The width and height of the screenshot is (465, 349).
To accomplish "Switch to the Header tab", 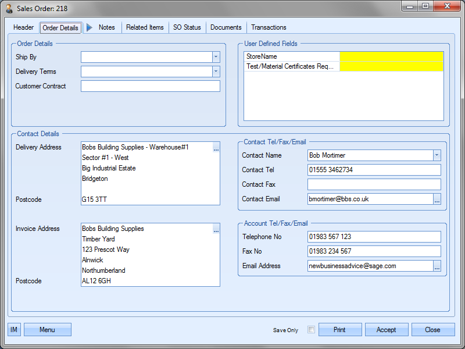I will 24,27.
